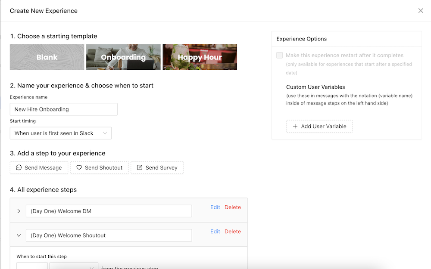Click the 'Experience Options' panel title

[302, 39]
